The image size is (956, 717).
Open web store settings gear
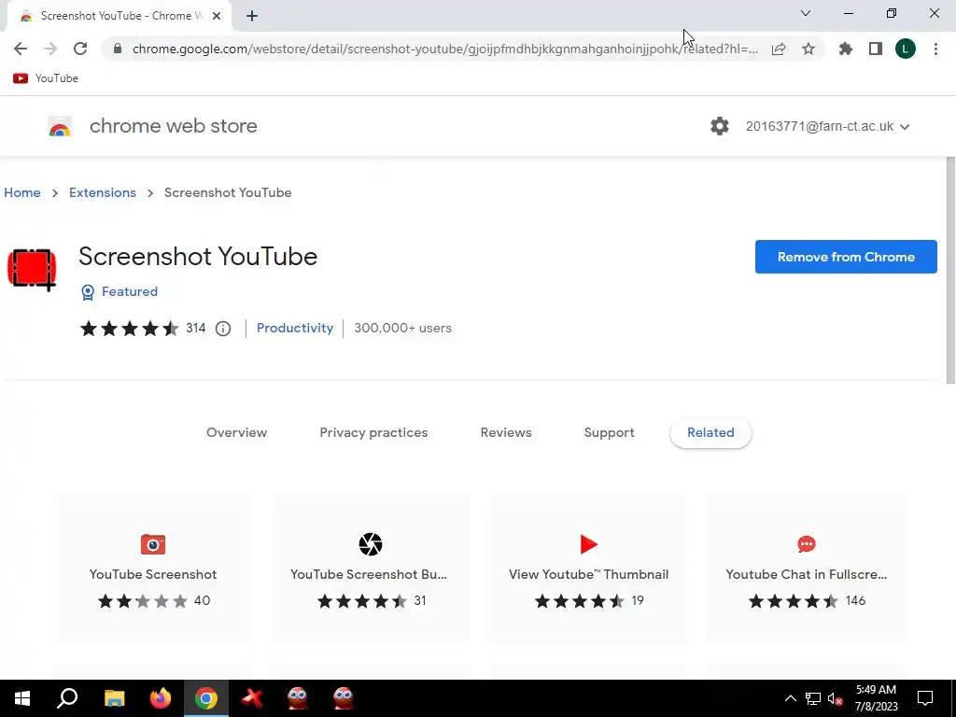720,126
